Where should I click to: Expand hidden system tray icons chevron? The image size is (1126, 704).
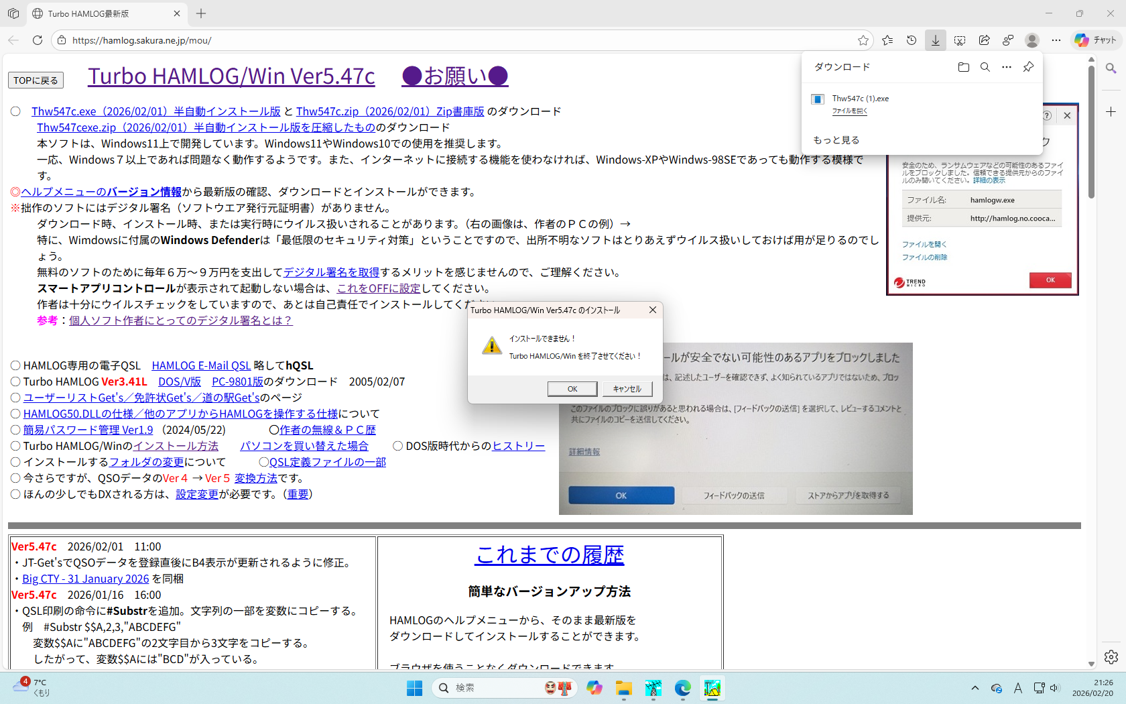pos(975,688)
